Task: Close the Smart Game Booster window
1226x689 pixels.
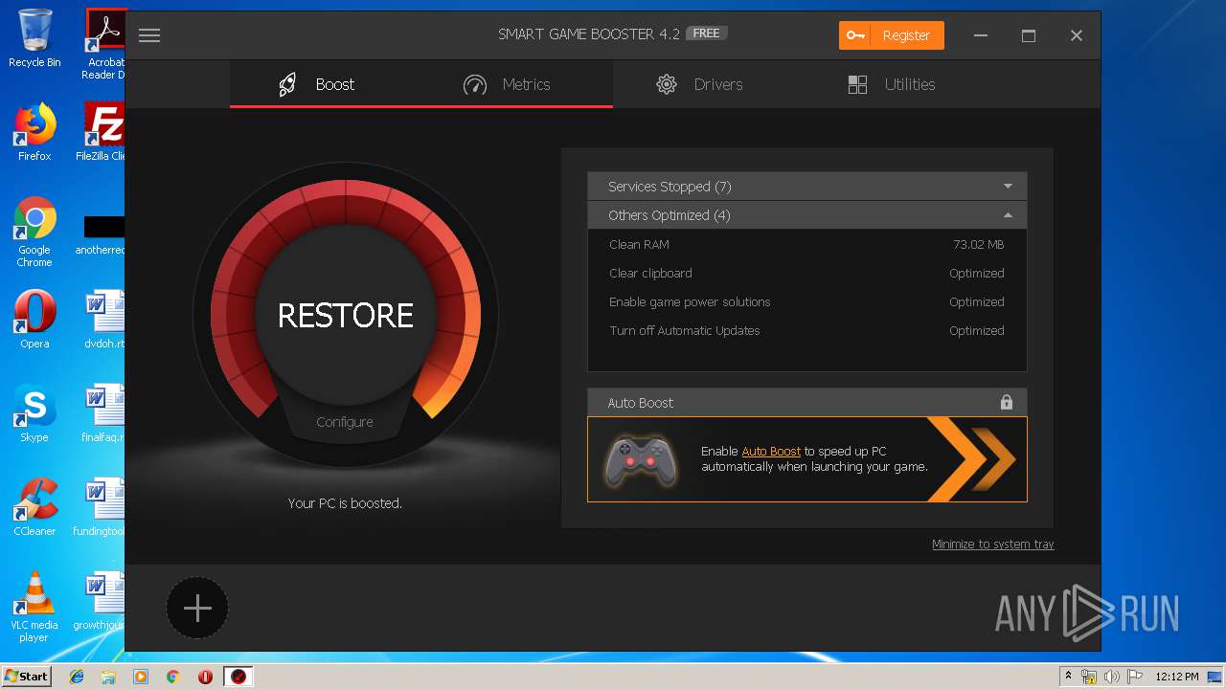Action: pyautogui.click(x=1077, y=35)
